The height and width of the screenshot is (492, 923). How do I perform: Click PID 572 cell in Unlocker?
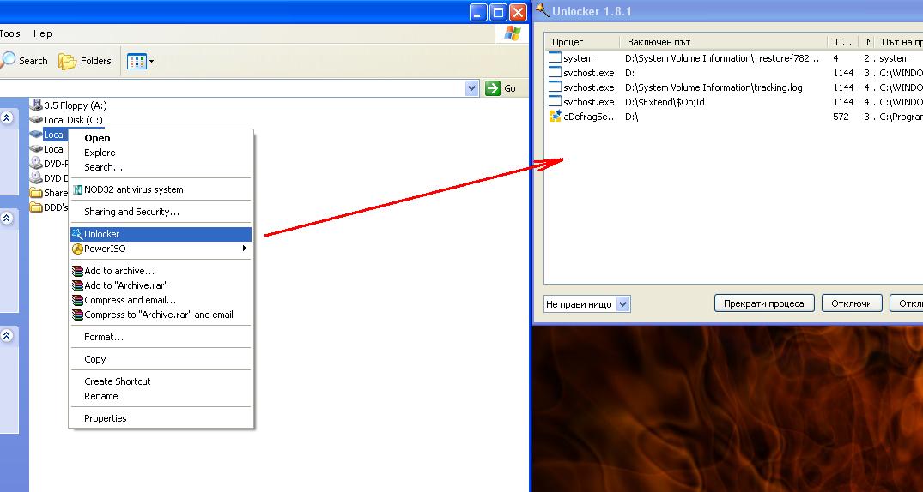pyautogui.click(x=841, y=117)
